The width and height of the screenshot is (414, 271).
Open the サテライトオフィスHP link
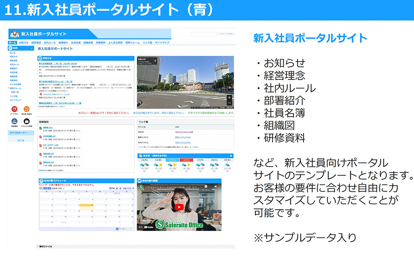(x=184, y=132)
